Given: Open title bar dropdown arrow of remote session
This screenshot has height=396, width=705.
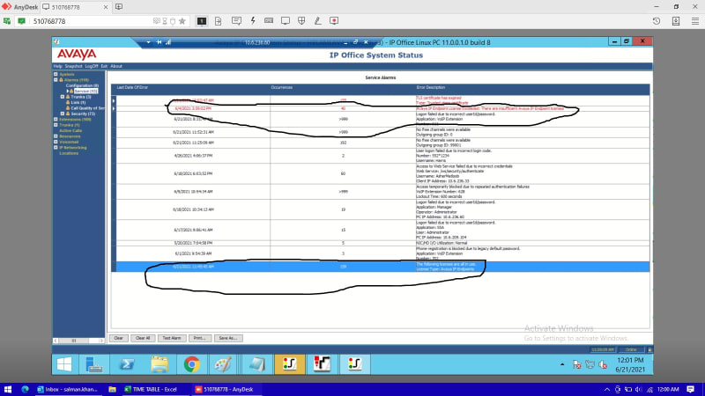Looking at the screenshot, I should 148,42.
